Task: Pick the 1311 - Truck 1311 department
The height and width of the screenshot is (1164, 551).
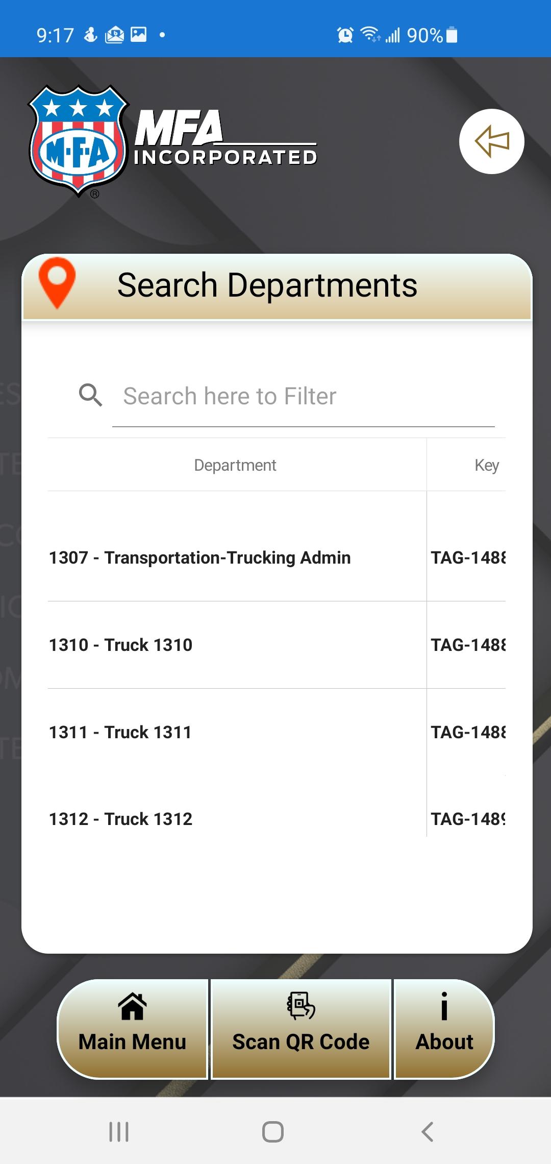Action: pyautogui.click(x=277, y=732)
